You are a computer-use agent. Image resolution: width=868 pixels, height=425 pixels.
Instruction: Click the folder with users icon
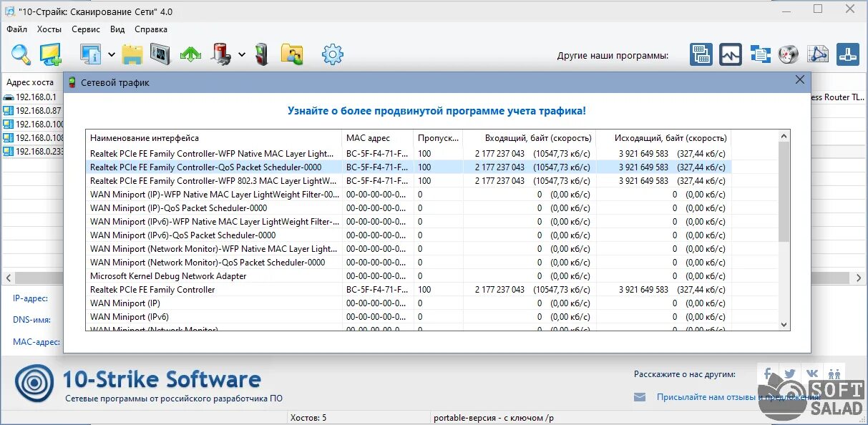[x=292, y=54]
